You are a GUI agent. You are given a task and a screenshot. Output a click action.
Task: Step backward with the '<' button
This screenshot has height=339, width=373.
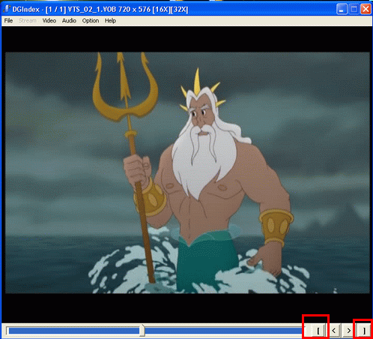334,331
